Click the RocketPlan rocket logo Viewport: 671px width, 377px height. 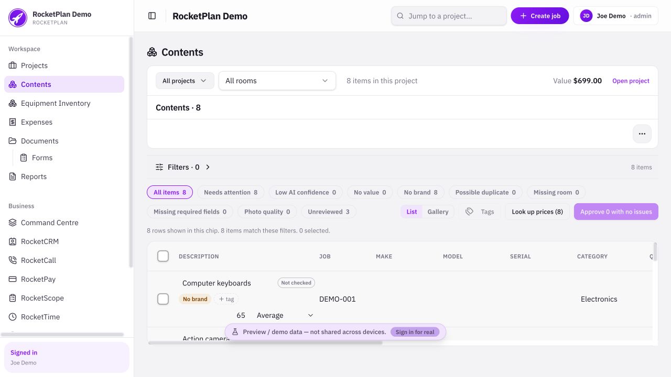(18, 18)
